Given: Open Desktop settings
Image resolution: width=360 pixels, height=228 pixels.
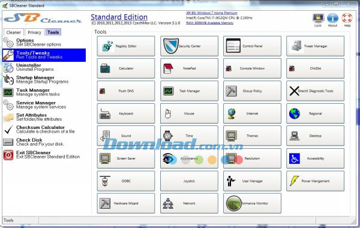Looking at the screenshot, I should click(x=315, y=136).
